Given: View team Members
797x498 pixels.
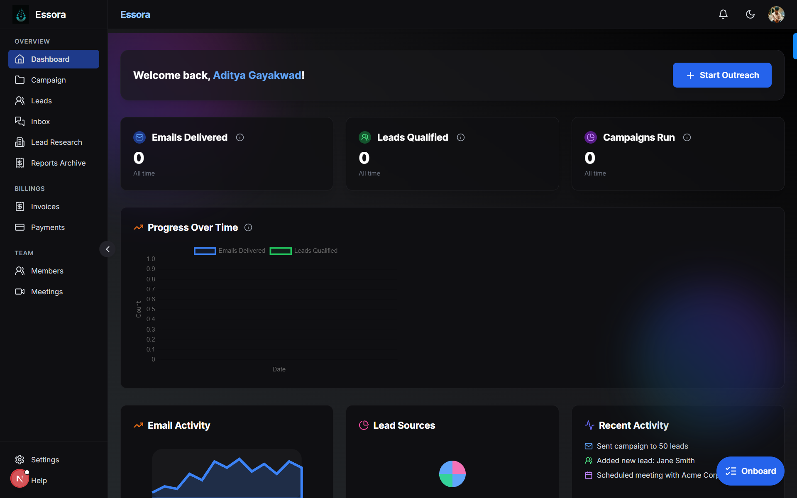Looking at the screenshot, I should pyautogui.click(x=54, y=271).
